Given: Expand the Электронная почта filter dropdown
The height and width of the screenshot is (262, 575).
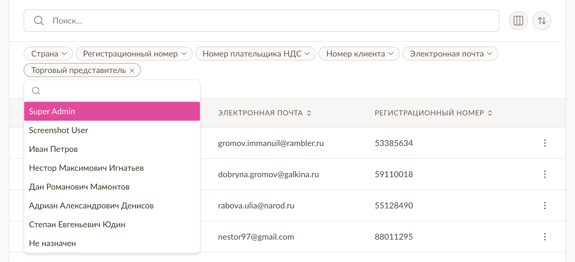Looking at the screenshot, I should click(450, 54).
